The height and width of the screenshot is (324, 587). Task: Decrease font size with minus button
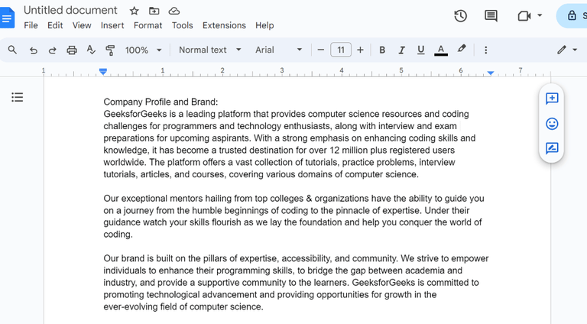coord(320,50)
